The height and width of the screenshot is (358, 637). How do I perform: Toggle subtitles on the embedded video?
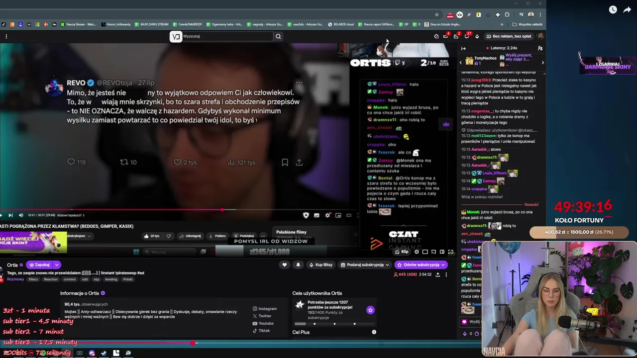click(317, 215)
